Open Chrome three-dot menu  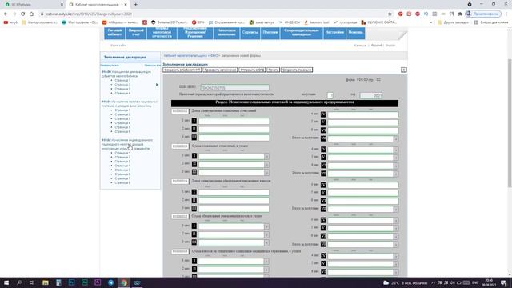(506, 14)
